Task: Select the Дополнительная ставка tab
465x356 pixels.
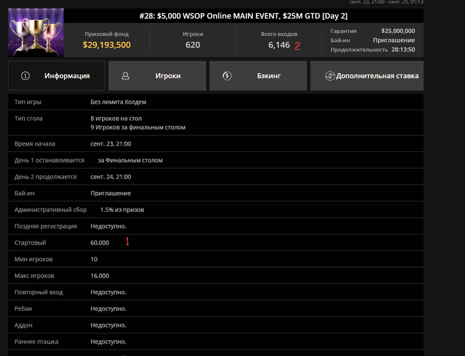Action: (x=367, y=76)
